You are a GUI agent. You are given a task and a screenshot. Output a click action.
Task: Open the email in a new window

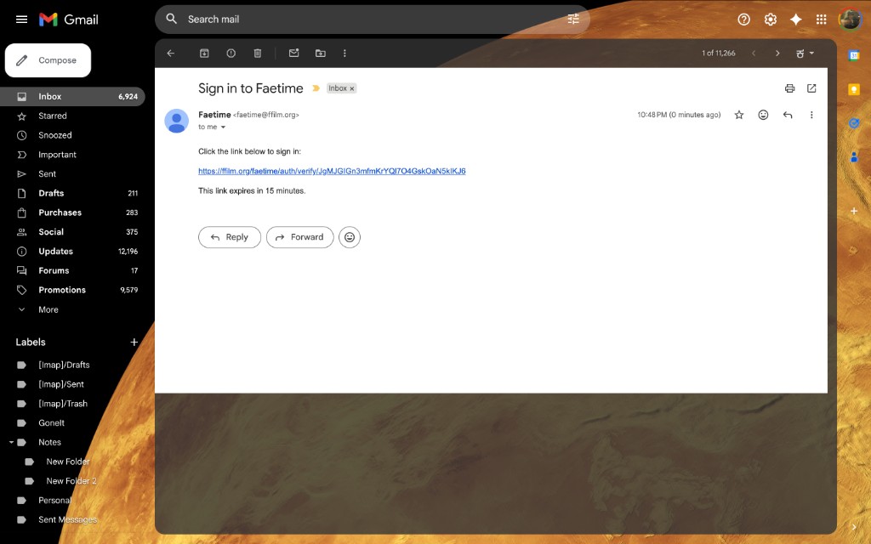(811, 88)
